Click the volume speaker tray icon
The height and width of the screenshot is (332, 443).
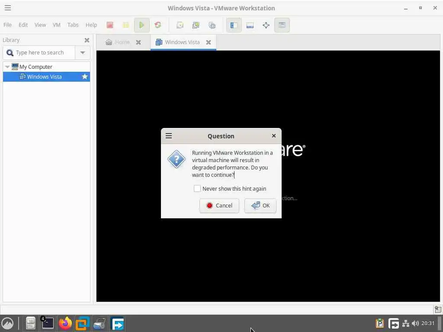point(415,323)
